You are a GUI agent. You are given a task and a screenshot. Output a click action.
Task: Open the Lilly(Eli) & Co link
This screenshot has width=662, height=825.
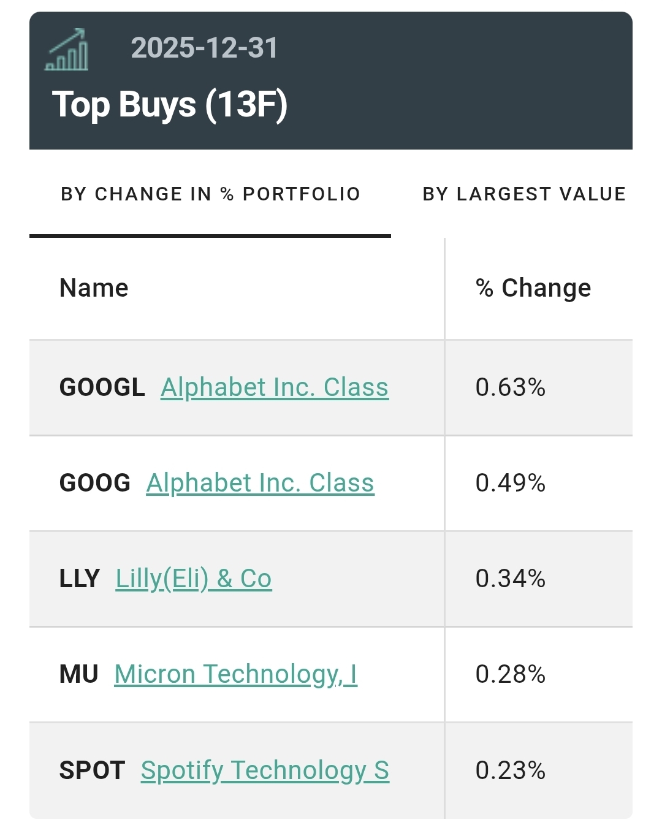194,579
